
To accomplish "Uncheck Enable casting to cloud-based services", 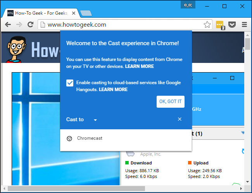I will click(x=70, y=83).
